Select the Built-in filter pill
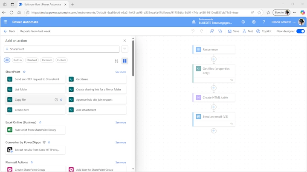This screenshot has height=172, width=307. (17, 60)
